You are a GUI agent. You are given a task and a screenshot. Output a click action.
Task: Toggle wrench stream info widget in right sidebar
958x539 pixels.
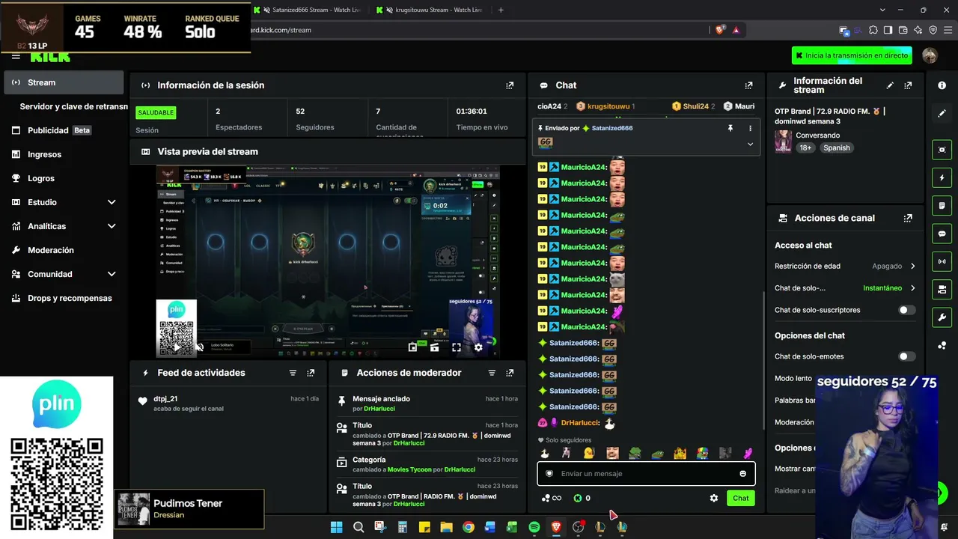click(x=942, y=317)
